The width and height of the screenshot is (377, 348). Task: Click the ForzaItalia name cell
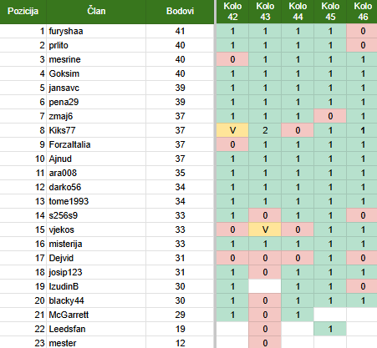[x=96, y=144]
